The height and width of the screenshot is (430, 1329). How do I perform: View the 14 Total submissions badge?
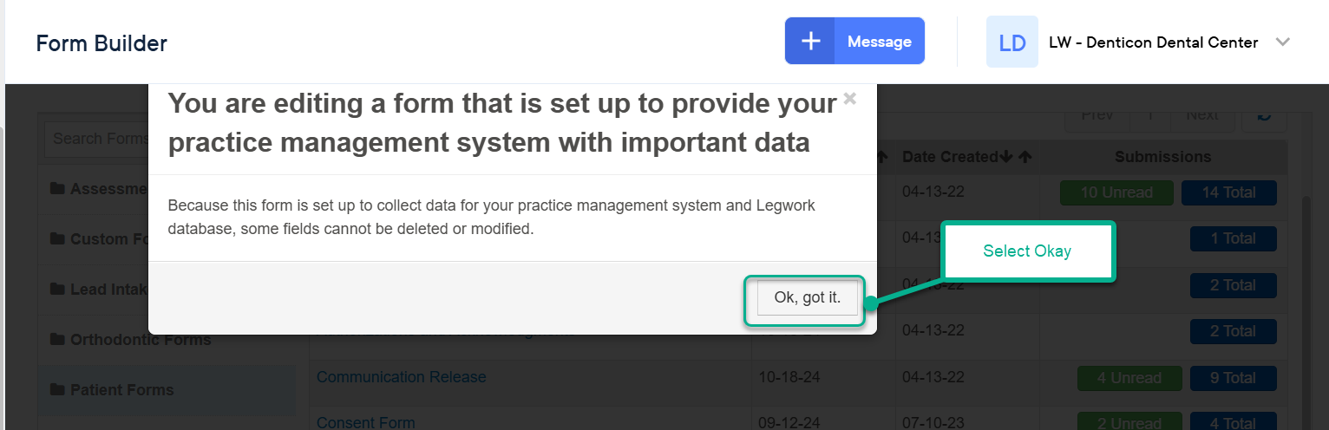(1228, 192)
